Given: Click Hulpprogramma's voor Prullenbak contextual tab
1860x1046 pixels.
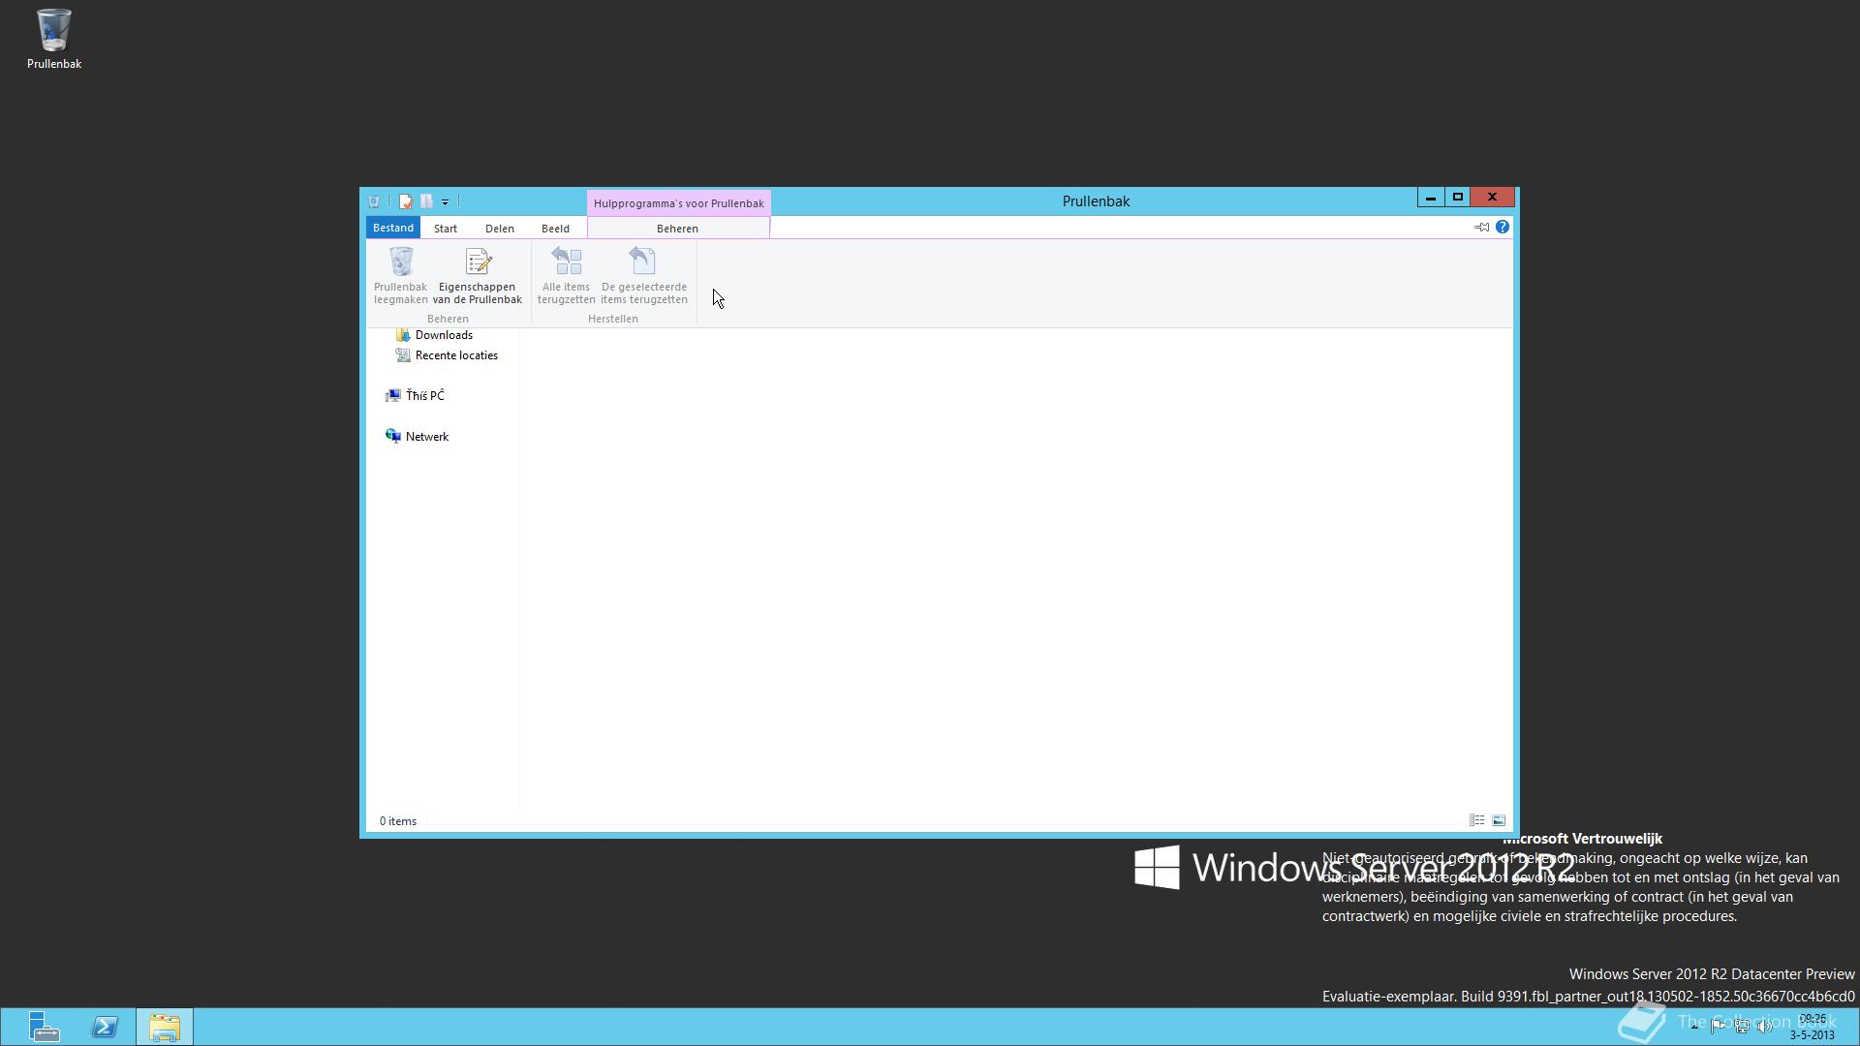Looking at the screenshot, I should pyautogui.click(x=678, y=203).
